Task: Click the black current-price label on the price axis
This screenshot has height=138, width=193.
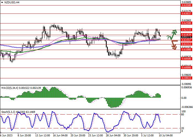Action: (x=186, y=37)
